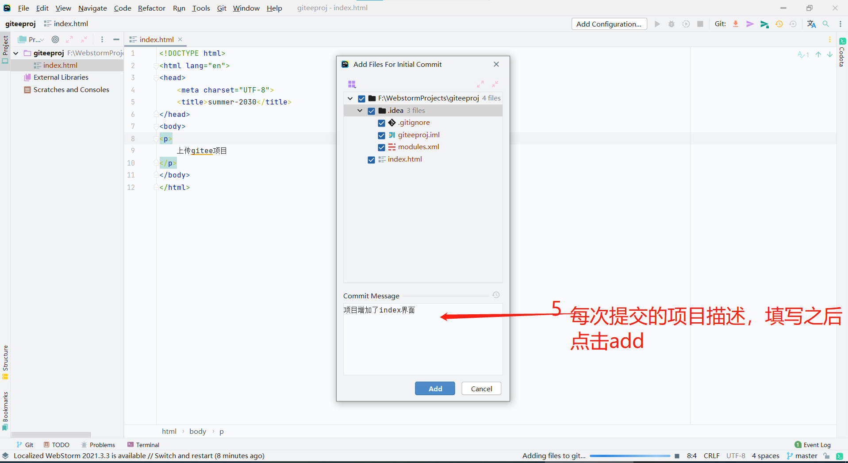Click Select Opened File target icon

point(55,39)
